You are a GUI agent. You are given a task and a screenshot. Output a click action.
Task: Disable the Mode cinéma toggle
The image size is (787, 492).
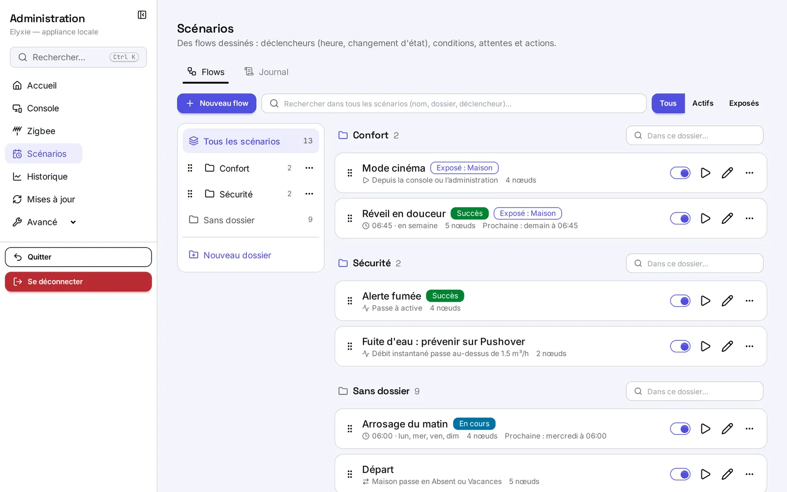680,173
